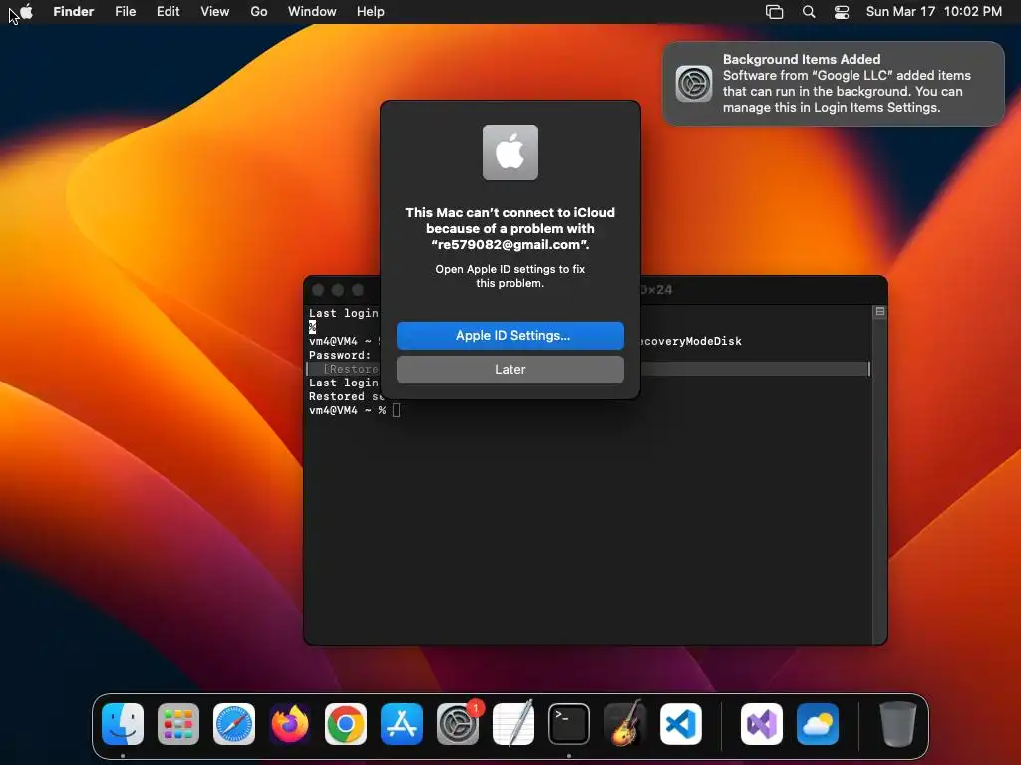Click the email address text in the dialog
The width and height of the screenshot is (1021, 765).
coord(510,245)
